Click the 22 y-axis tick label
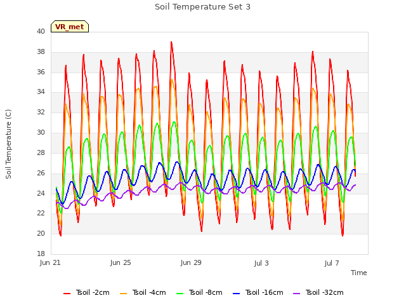Image resolution: width=406 pixels, height=305 pixels. point(41,213)
